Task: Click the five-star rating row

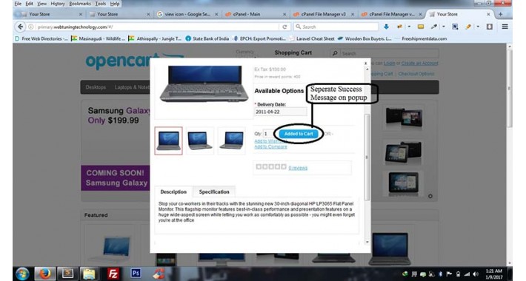Action: coord(271,167)
